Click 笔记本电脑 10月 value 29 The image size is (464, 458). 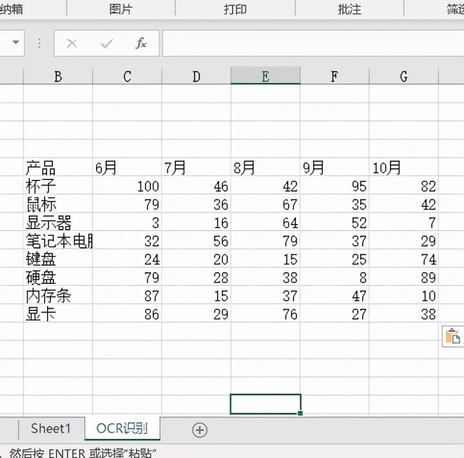point(404,241)
